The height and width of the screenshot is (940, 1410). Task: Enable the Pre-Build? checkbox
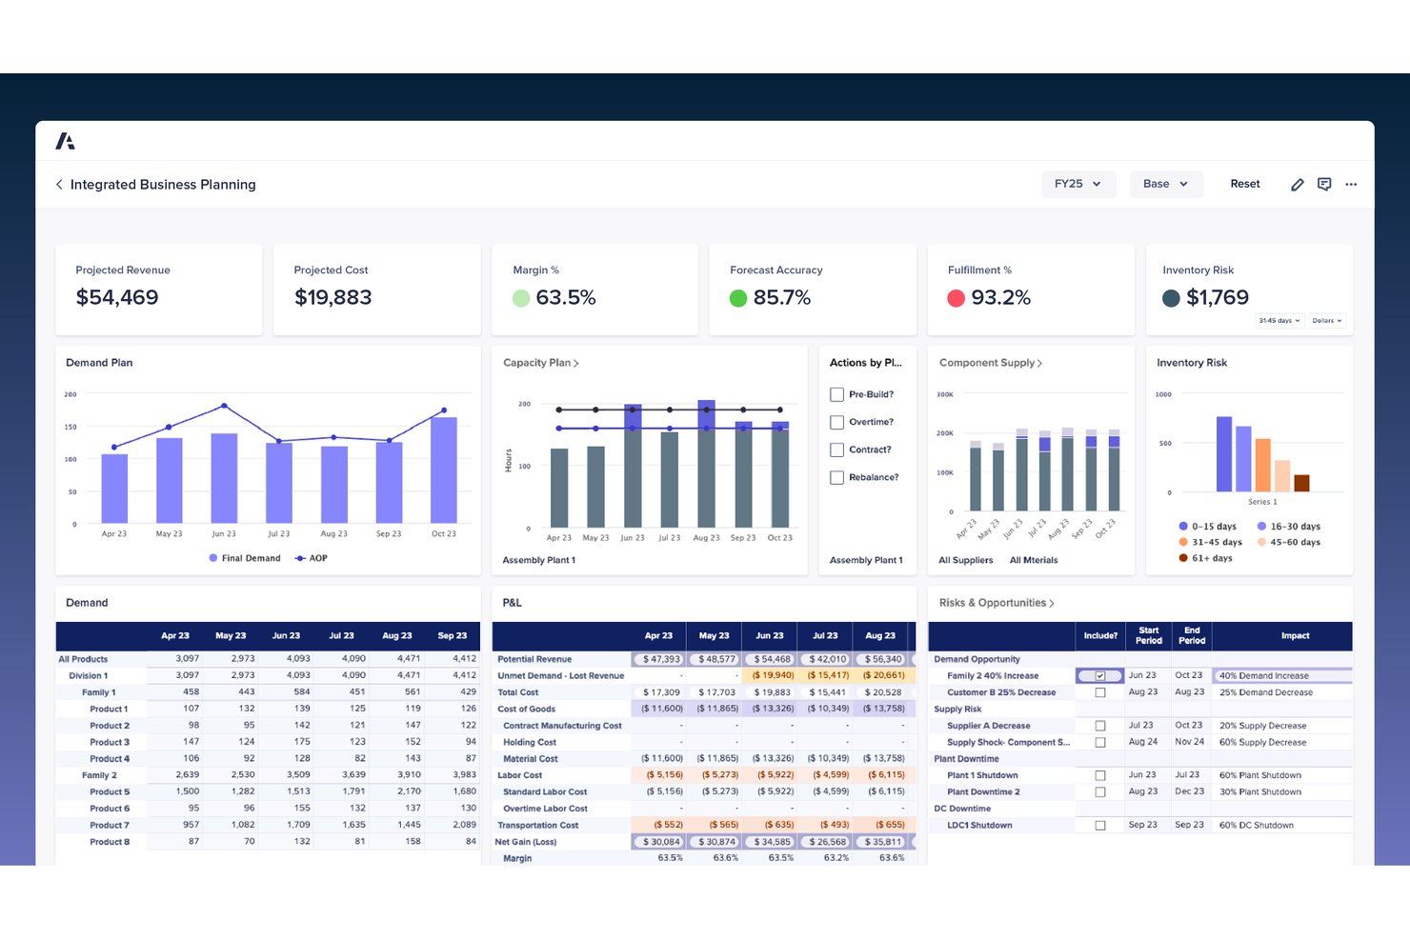[836, 394]
